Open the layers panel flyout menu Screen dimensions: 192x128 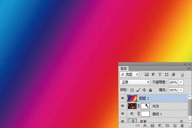pos(189,68)
